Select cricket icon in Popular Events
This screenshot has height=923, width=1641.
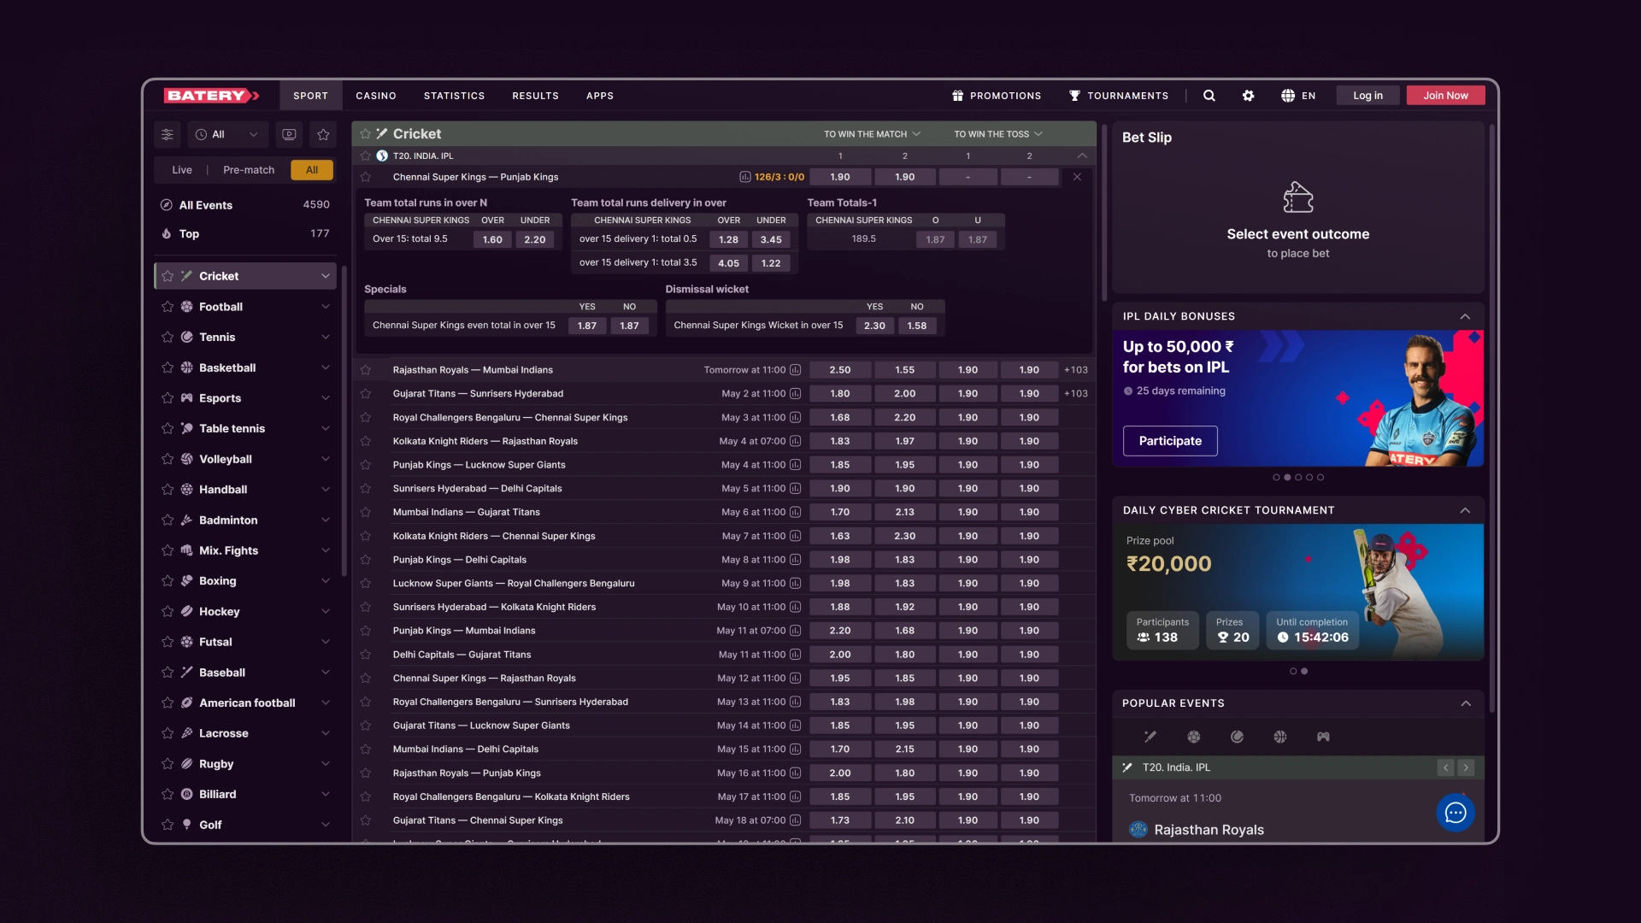pos(1150,737)
